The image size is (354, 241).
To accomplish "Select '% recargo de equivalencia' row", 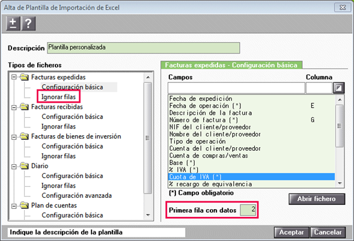I will (x=251, y=184).
